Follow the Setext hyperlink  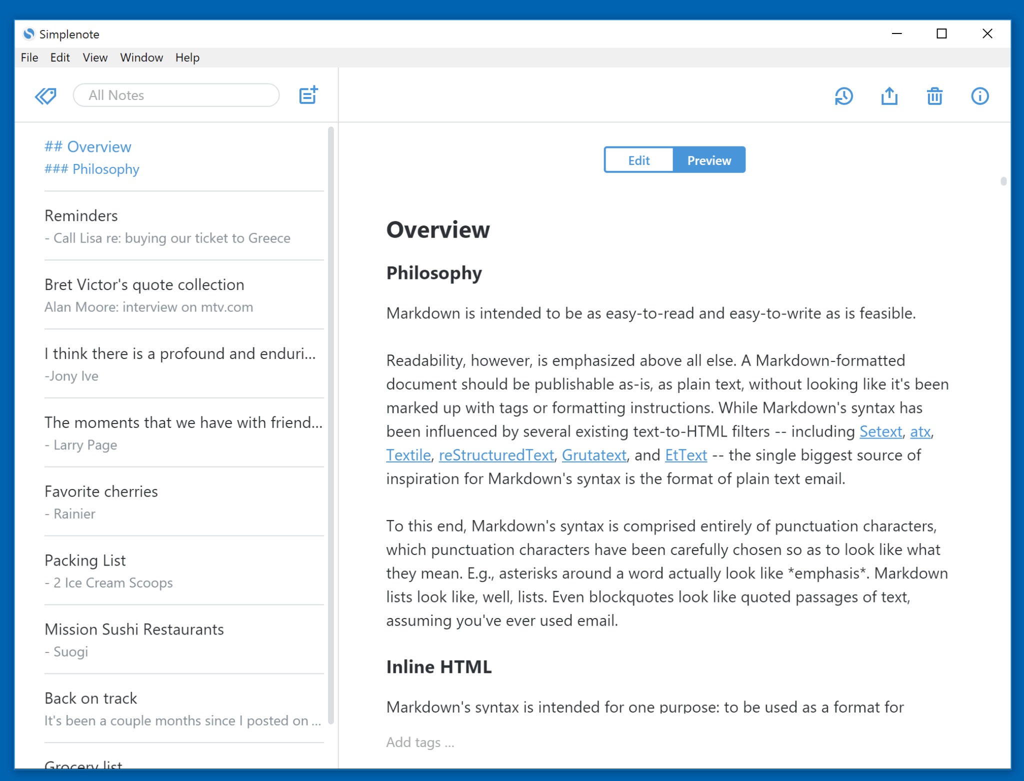point(880,431)
